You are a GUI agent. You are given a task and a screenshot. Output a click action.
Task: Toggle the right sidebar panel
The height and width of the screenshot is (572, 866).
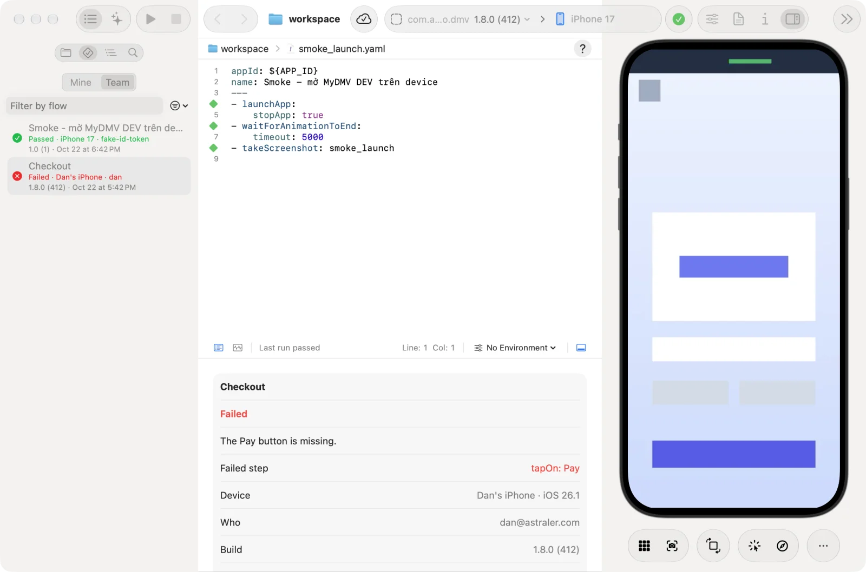coord(792,19)
